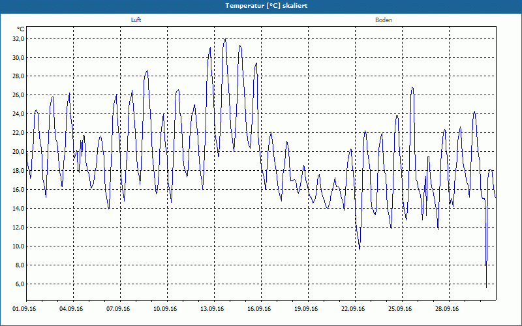Click the 10.09.16 date label
The height and width of the screenshot is (326, 522).
click(x=165, y=309)
